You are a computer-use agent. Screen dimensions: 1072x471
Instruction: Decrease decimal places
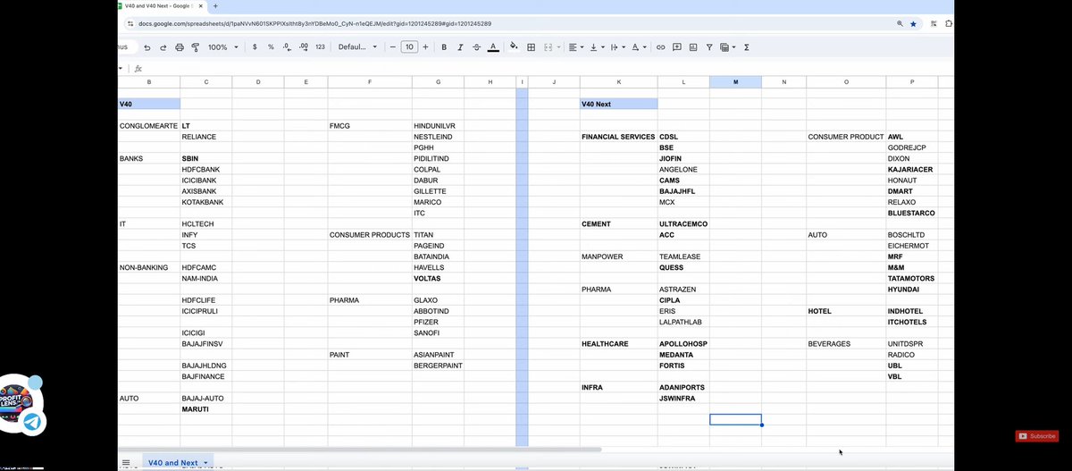[x=287, y=47]
